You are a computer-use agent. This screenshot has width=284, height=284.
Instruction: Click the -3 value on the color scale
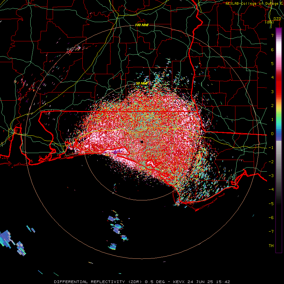click(x=271, y=176)
